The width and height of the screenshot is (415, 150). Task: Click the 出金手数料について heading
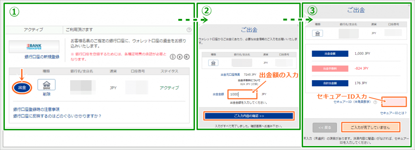point(249,80)
